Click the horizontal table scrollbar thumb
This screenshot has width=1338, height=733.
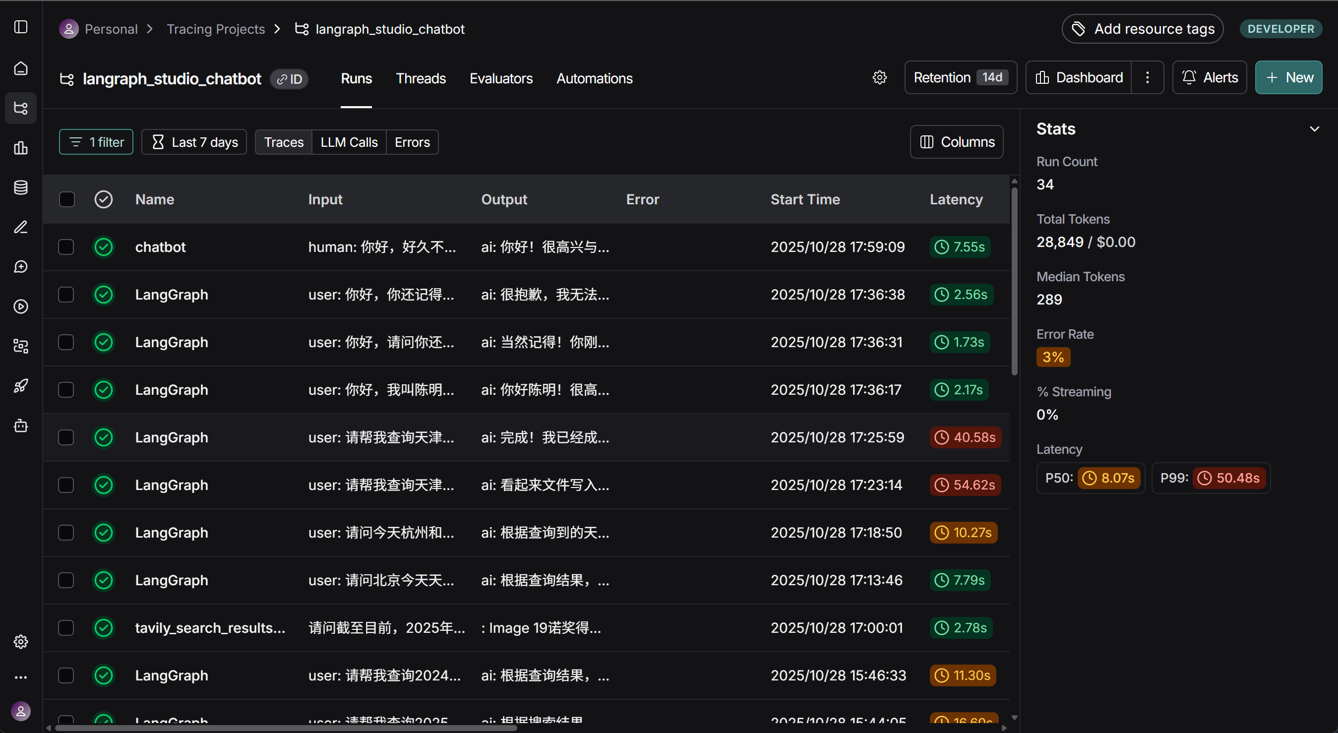click(286, 728)
